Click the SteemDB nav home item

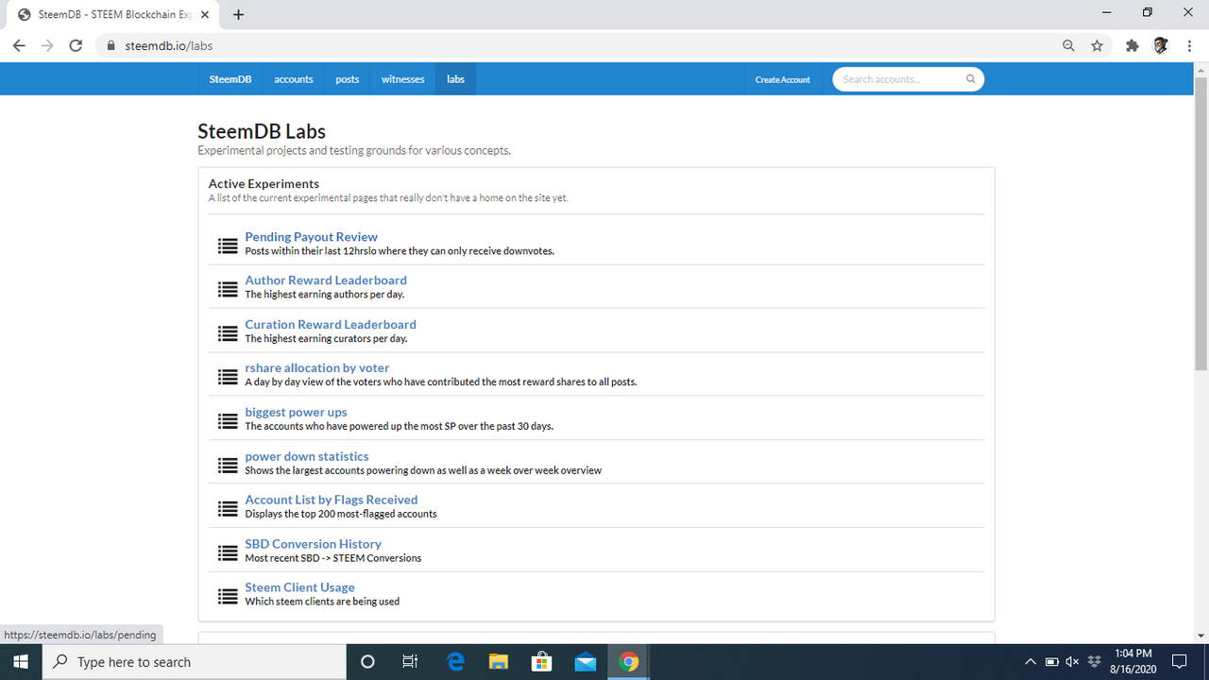click(230, 79)
